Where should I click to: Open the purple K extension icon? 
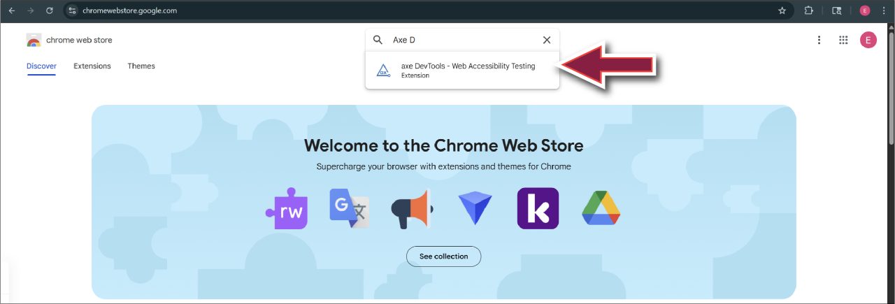click(x=538, y=208)
